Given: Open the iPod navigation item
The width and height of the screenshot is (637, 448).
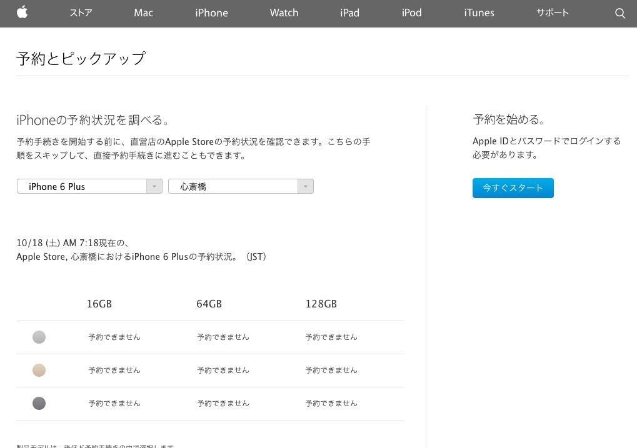Looking at the screenshot, I should coord(411,13).
